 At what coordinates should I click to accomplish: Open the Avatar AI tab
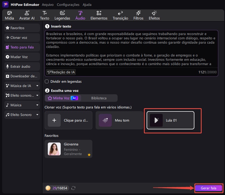tap(27, 15)
